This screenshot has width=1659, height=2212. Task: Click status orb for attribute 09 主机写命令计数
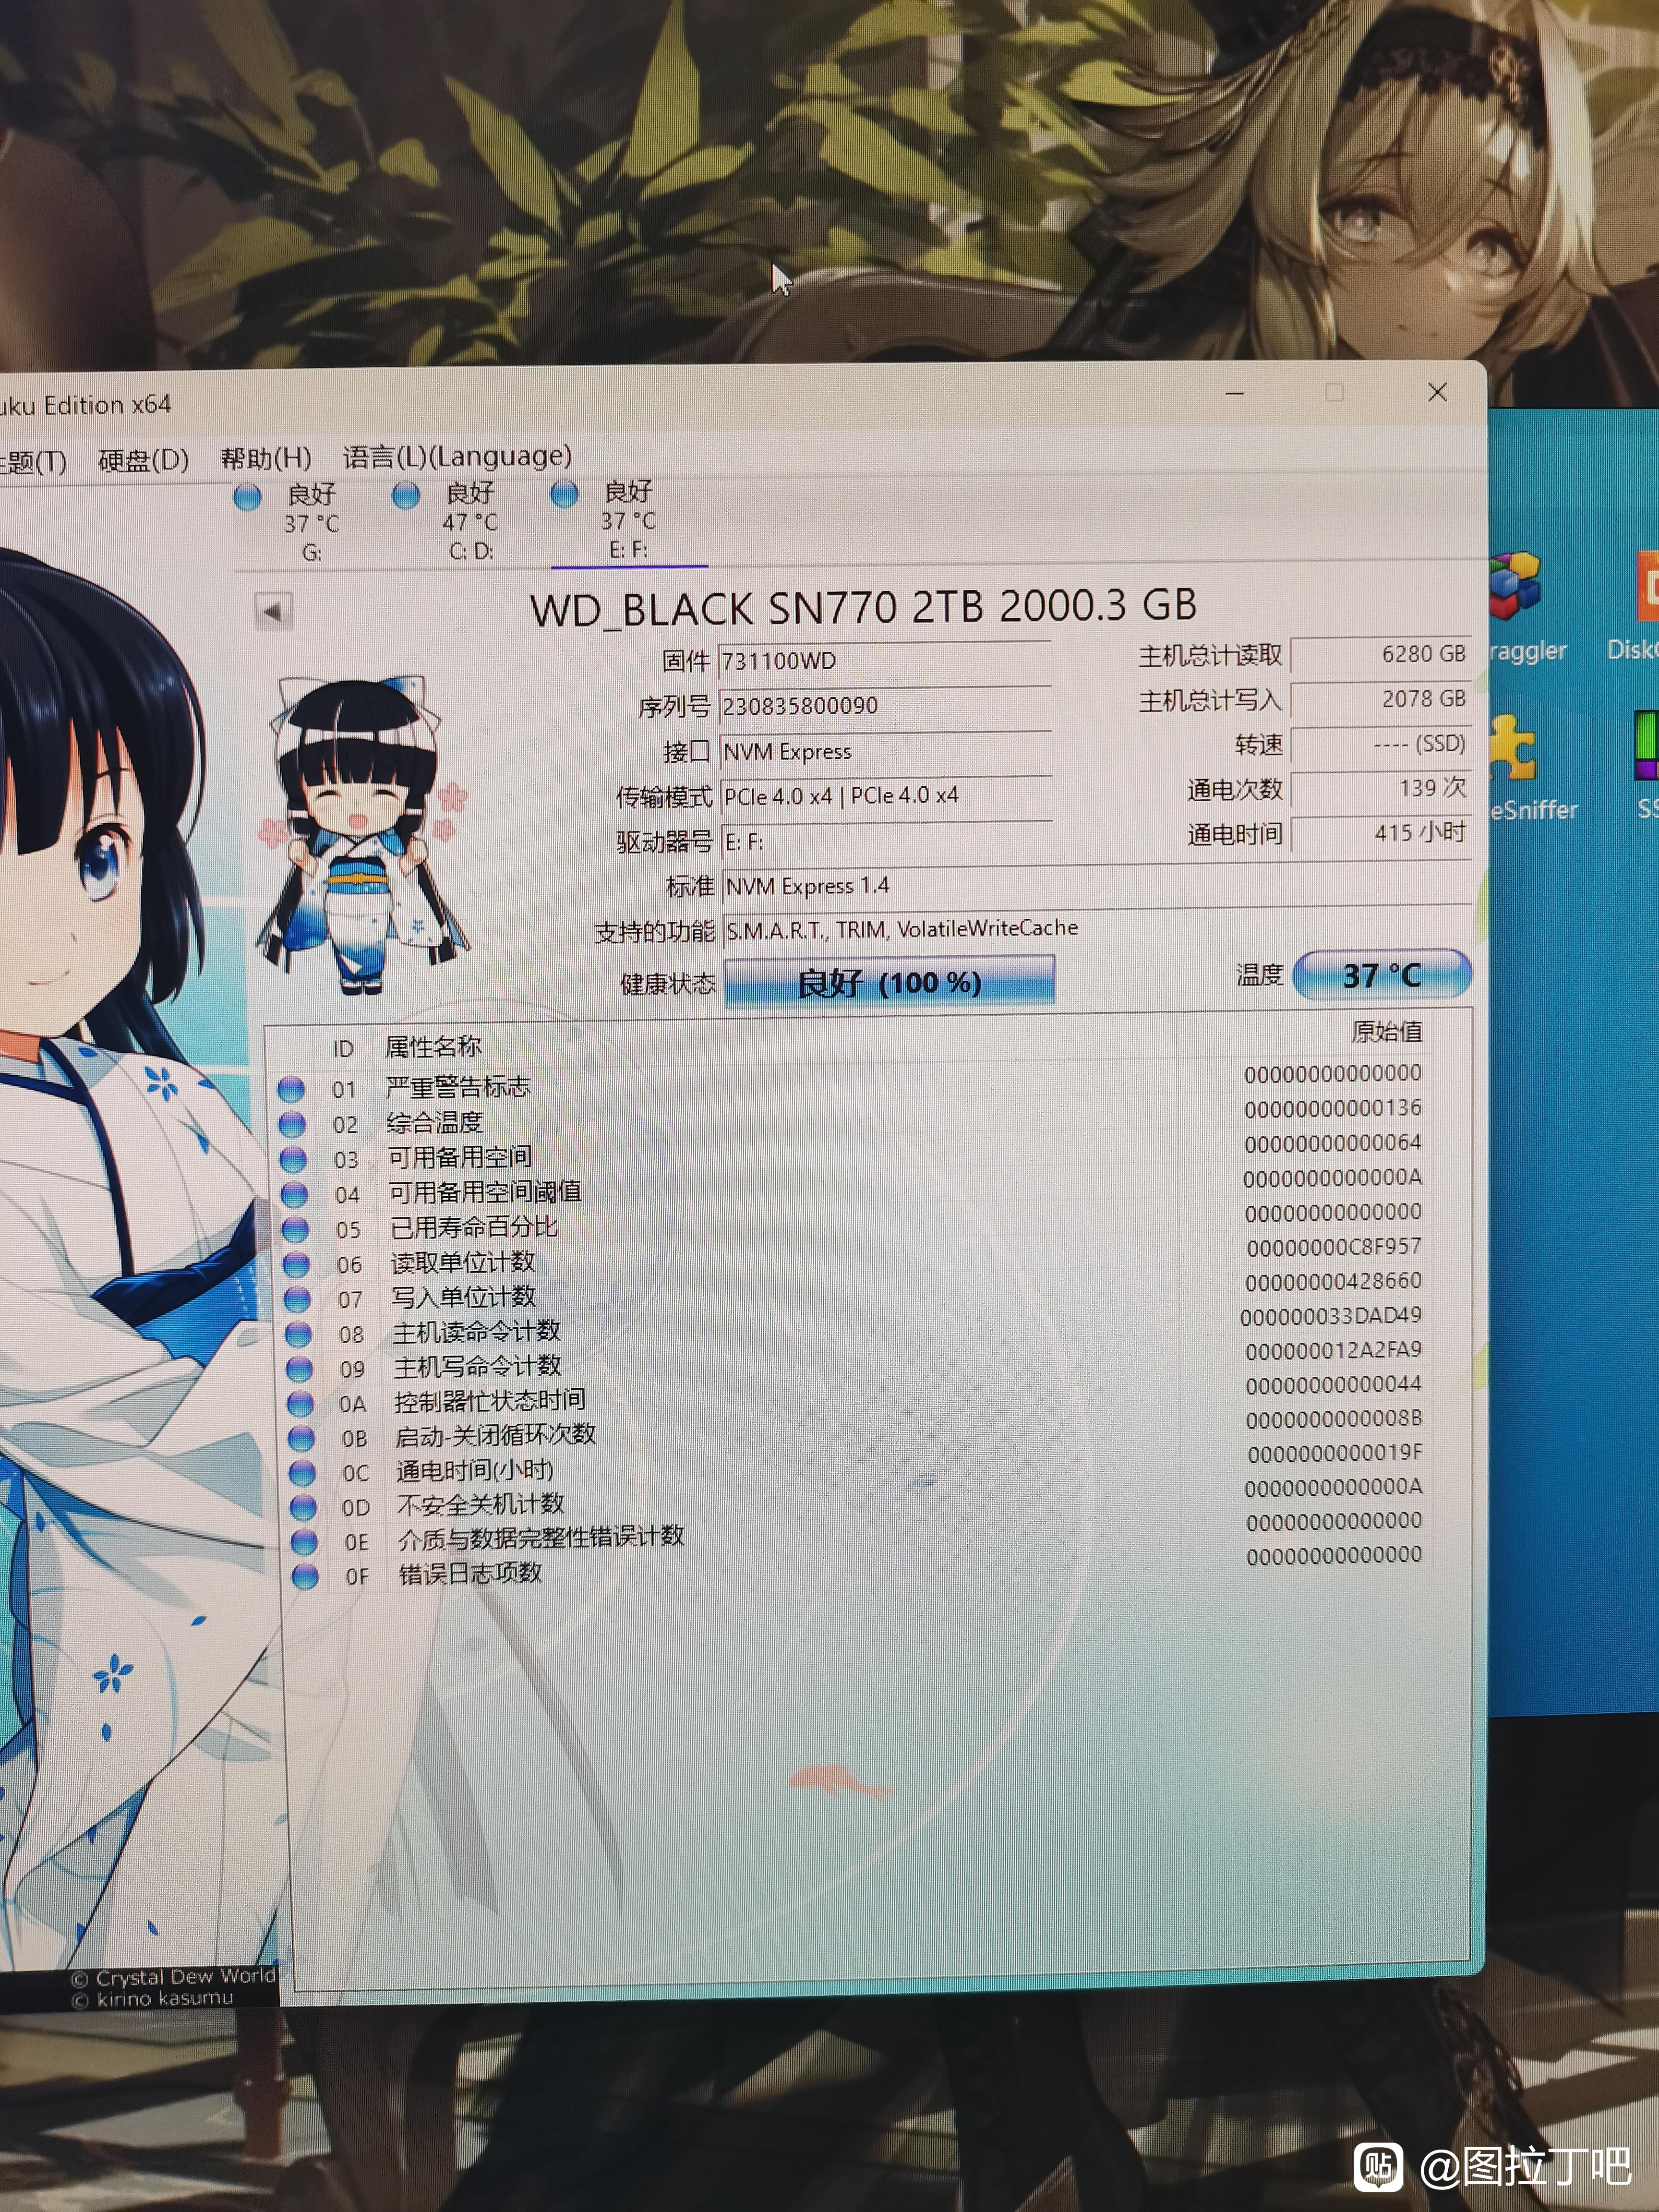coord(299,1368)
